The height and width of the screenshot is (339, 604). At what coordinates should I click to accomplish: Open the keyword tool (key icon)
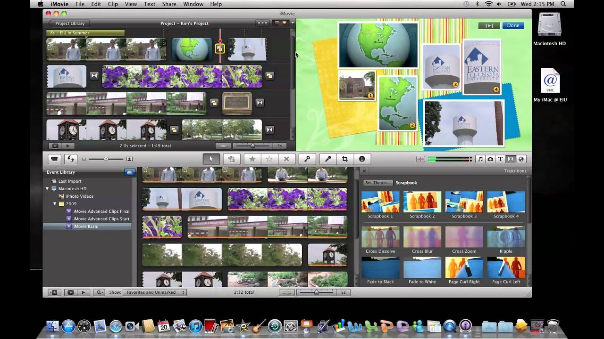coord(307,159)
